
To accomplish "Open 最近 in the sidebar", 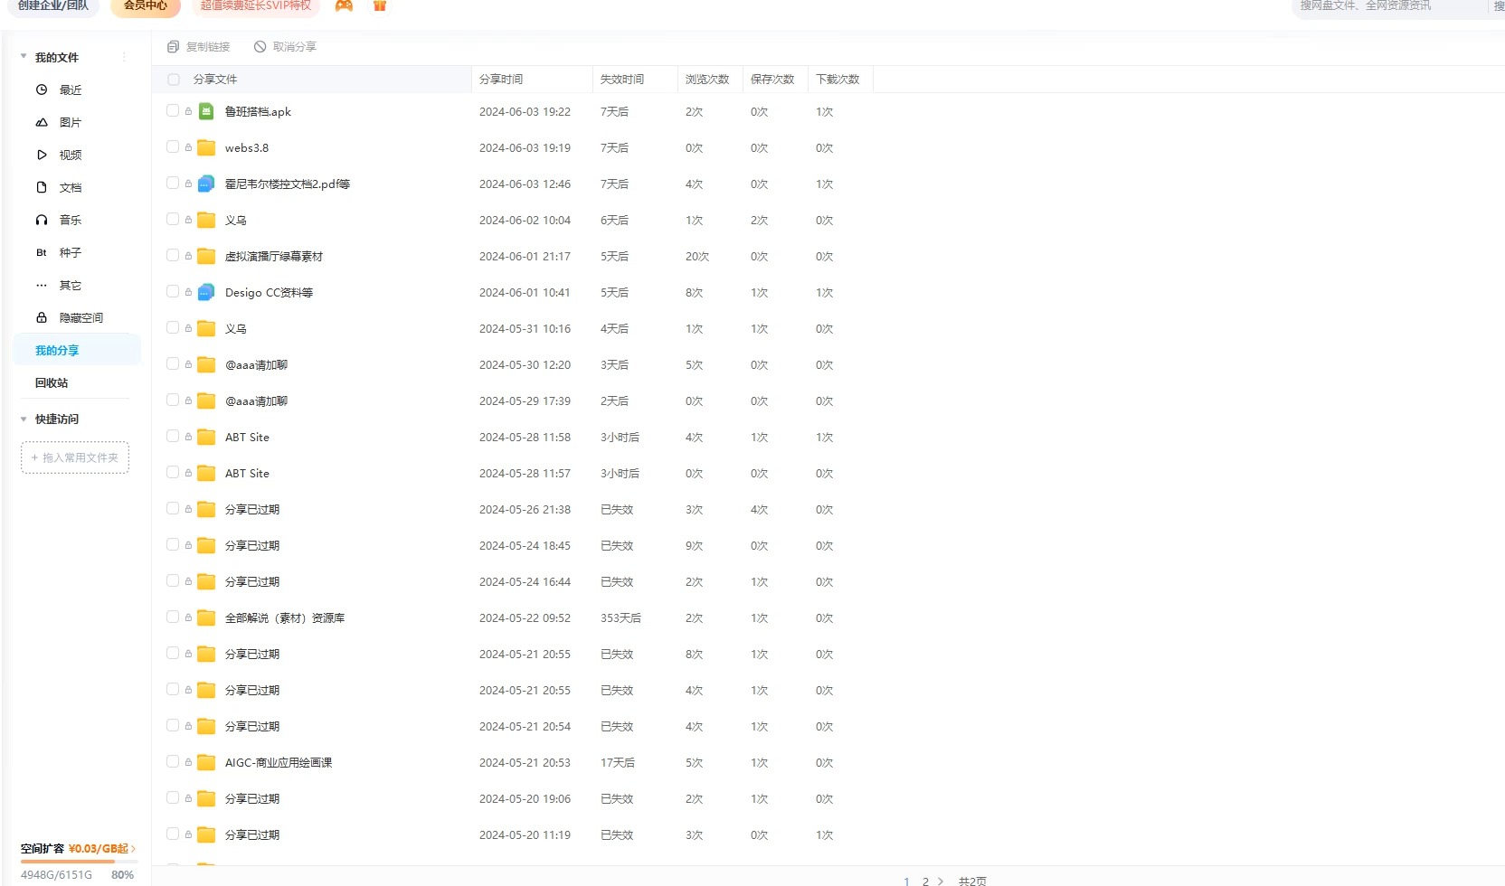I will (x=71, y=90).
